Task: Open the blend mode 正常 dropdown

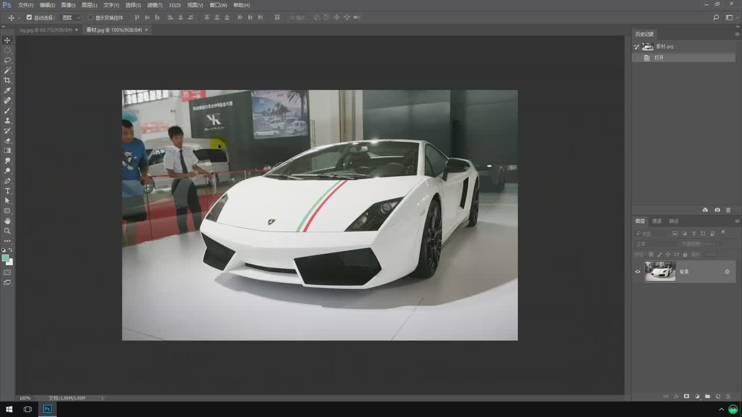Action: [656, 244]
